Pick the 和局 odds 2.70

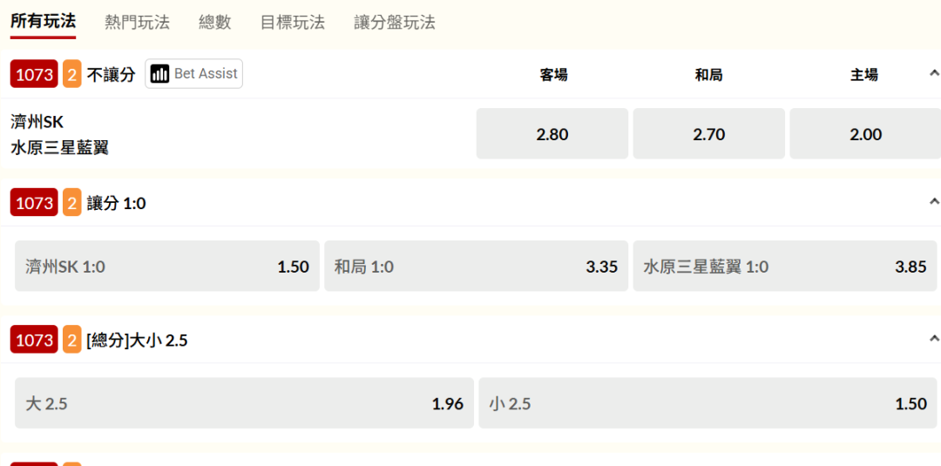click(x=708, y=134)
